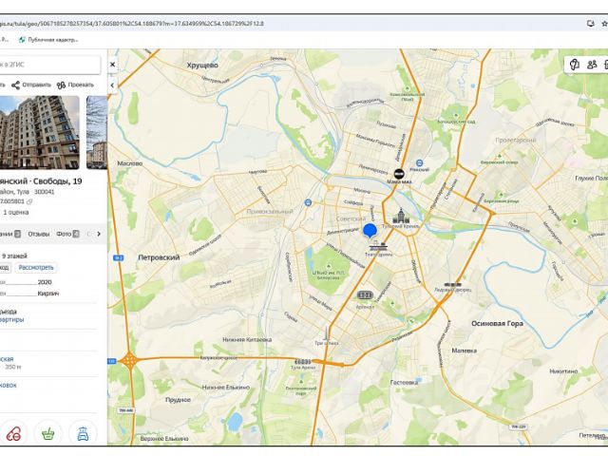Click the 2020 year value
The height and width of the screenshot is (456, 608).
coord(45,282)
